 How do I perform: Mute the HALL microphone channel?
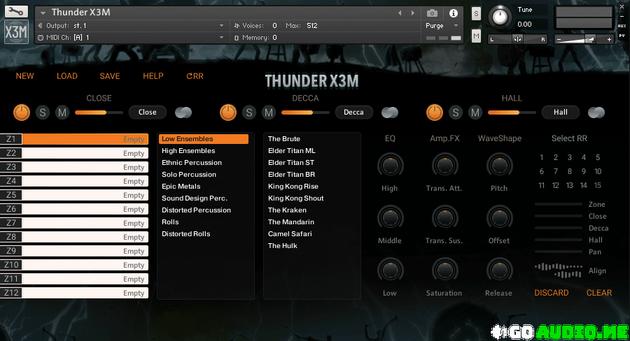pyautogui.click(x=475, y=112)
